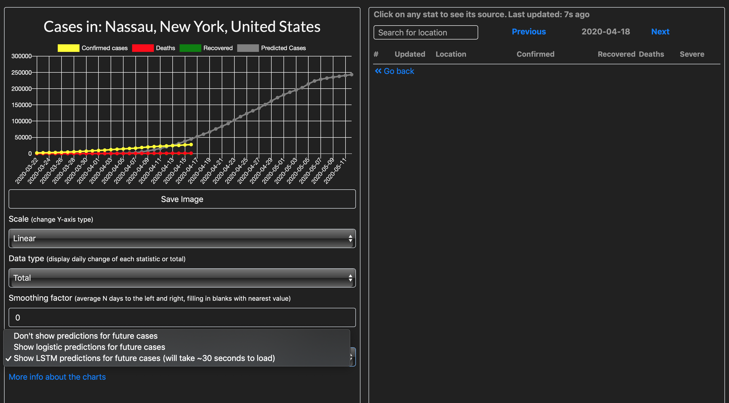Toggle Recovered green legend swatch

point(190,48)
